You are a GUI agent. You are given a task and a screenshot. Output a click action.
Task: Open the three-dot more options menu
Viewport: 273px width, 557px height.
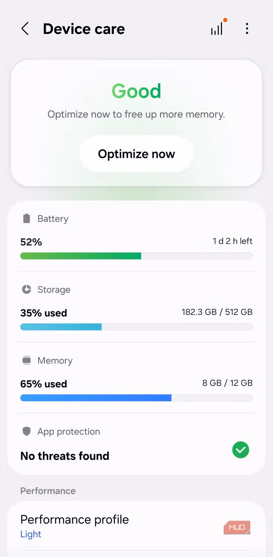pyautogui.click(x=247, y=29)
